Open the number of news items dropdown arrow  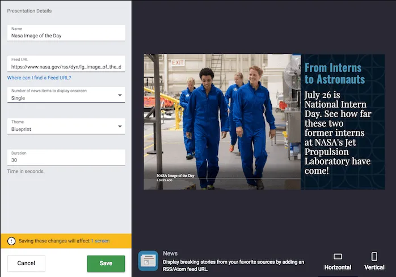tap(120, 95)
